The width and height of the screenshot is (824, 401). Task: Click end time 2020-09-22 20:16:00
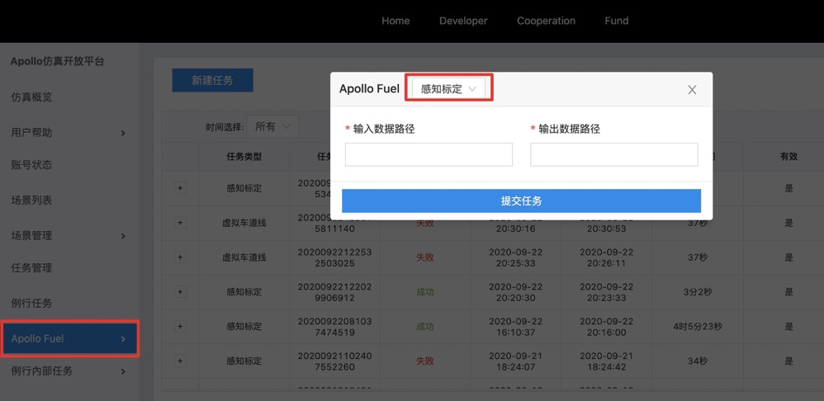606,327
